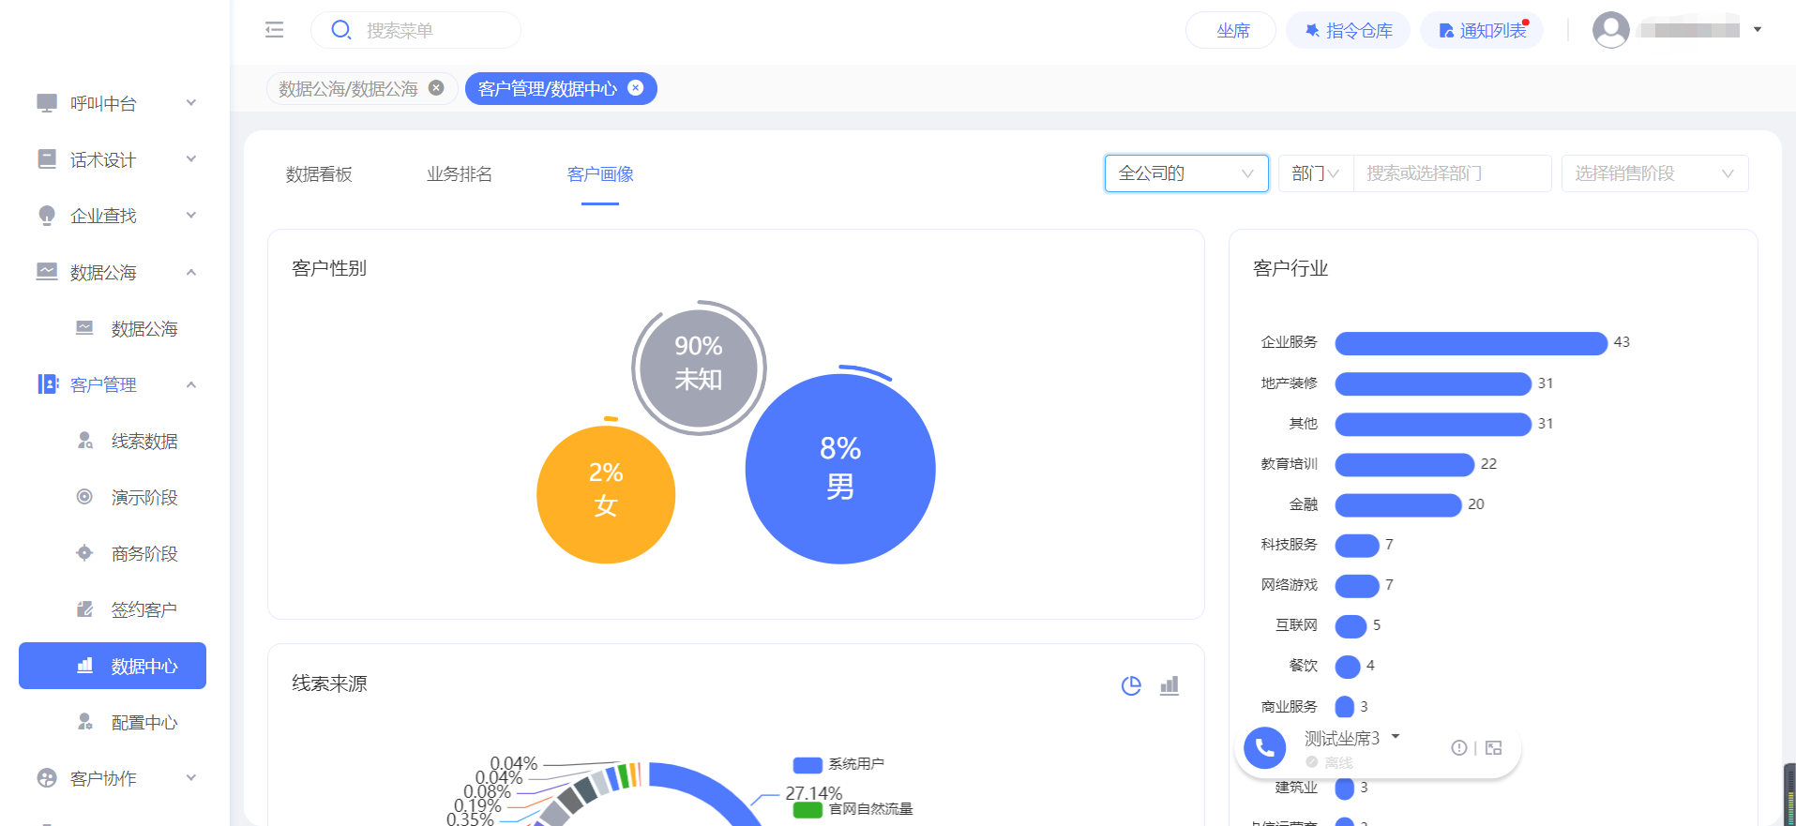Collapse the 客户管理 menu chevron
The height and width of the screenshot is (826, 1796).
[x=191, y=384]
